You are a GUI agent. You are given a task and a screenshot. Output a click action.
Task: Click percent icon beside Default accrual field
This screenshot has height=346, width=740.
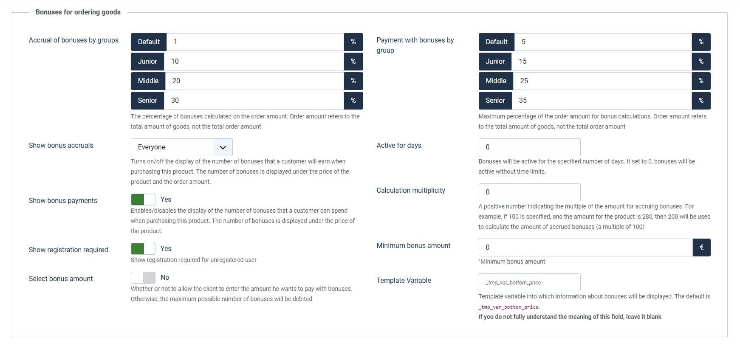click(x=353, y=42)
